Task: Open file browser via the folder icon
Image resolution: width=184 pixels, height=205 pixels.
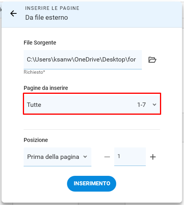Action: [x=152, y=60]
